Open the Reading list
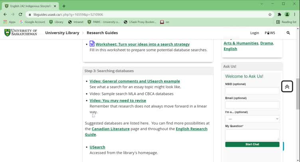This screenshot has height=162, width=300. [286, 22]
